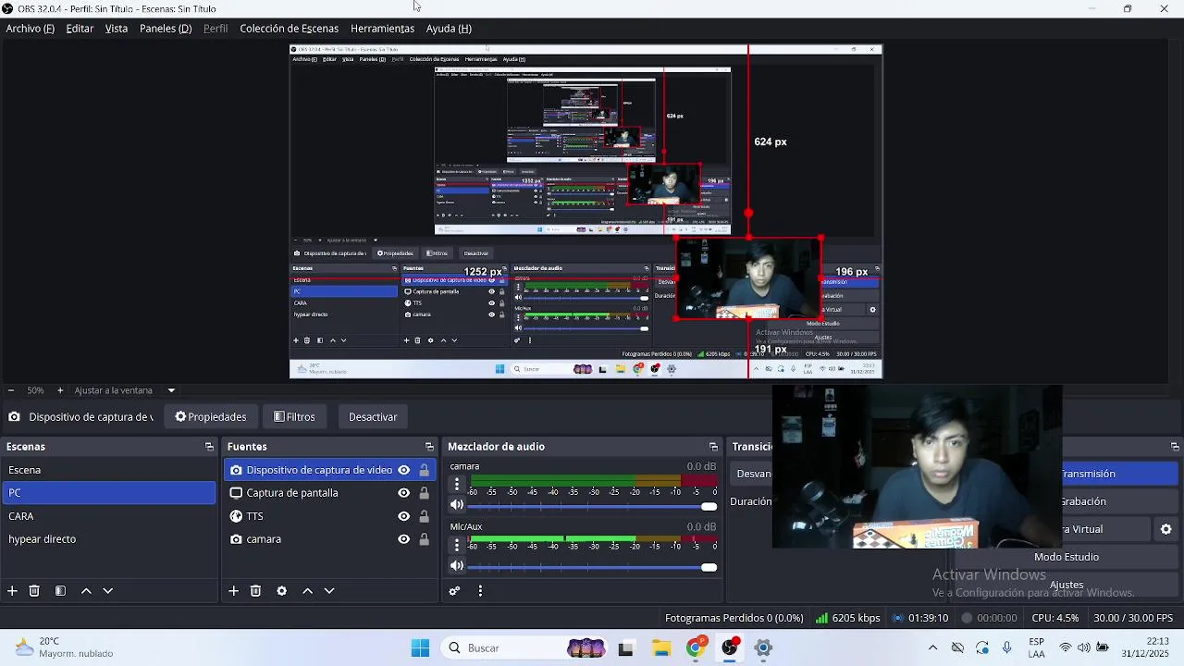Image resolution: width=1184 pixels, height=666 pixels.
Task: Zoom in the preview with plus icon
Action: [60, 390]
